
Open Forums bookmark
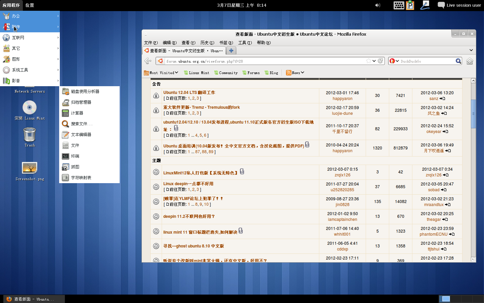(251, 73)
